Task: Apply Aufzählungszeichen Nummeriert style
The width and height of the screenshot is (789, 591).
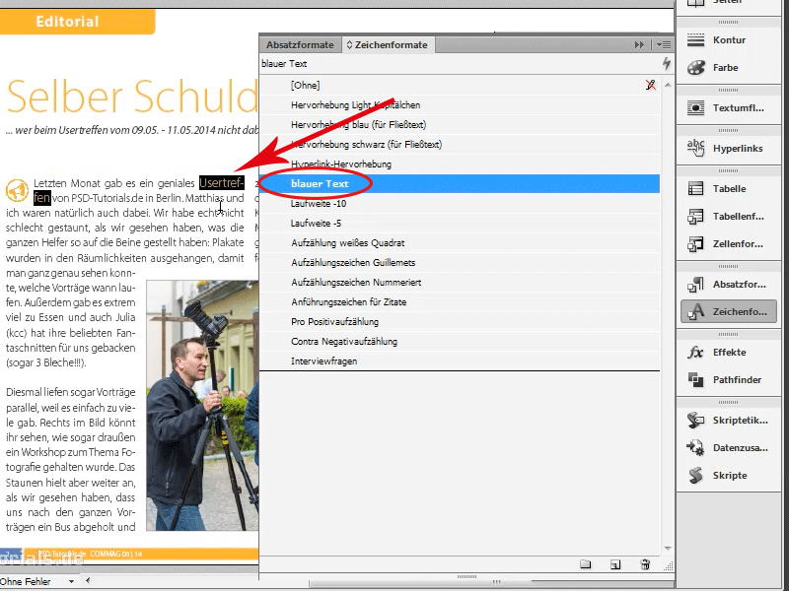Action: pyautogui.click(x=460, y=282)
